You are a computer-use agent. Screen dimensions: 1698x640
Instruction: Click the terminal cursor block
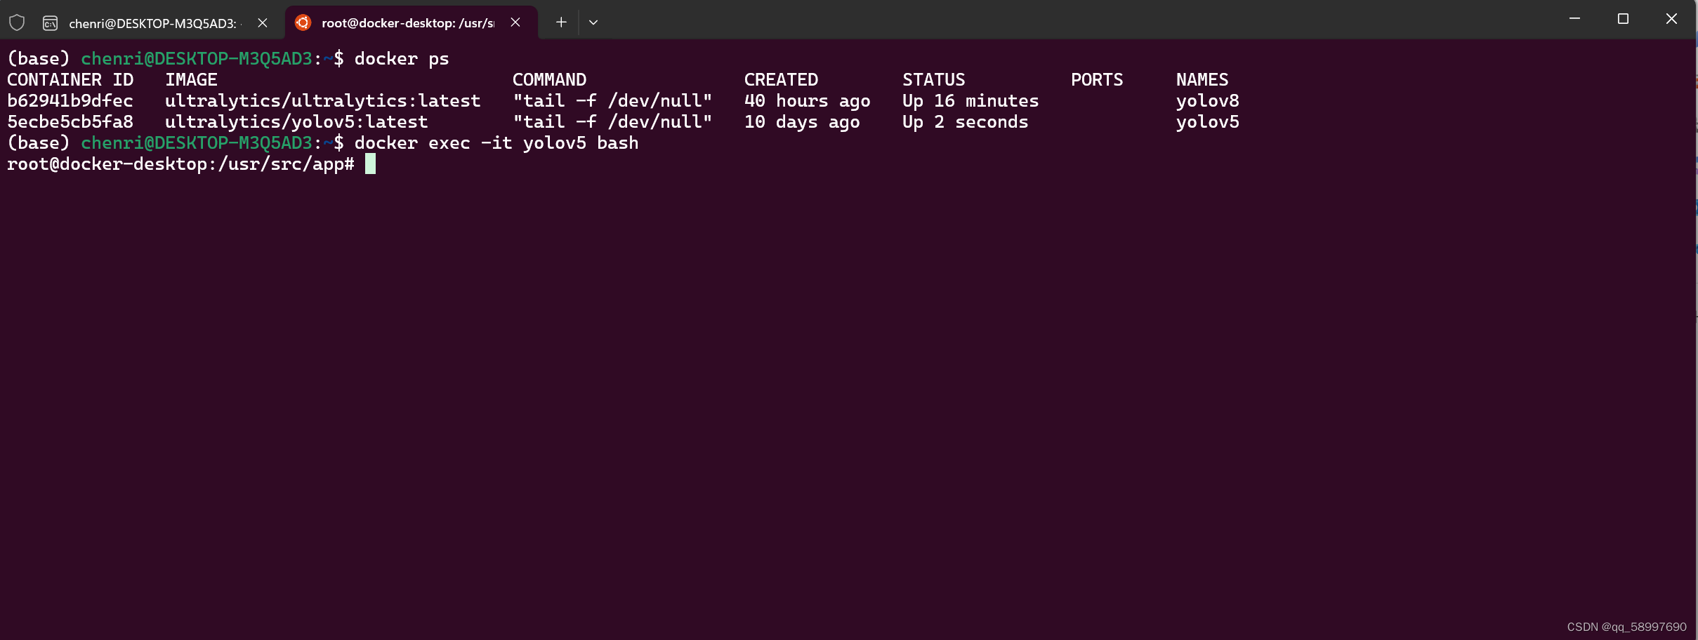tap(370, 164)
